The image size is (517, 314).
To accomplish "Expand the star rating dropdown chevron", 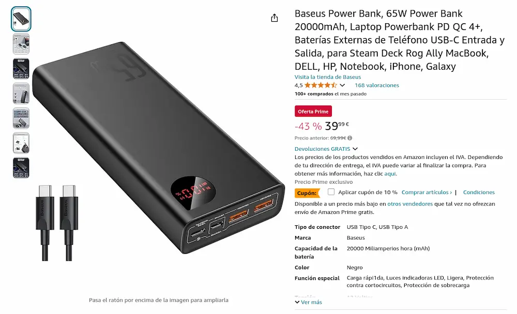I will (x=342, y=85).
